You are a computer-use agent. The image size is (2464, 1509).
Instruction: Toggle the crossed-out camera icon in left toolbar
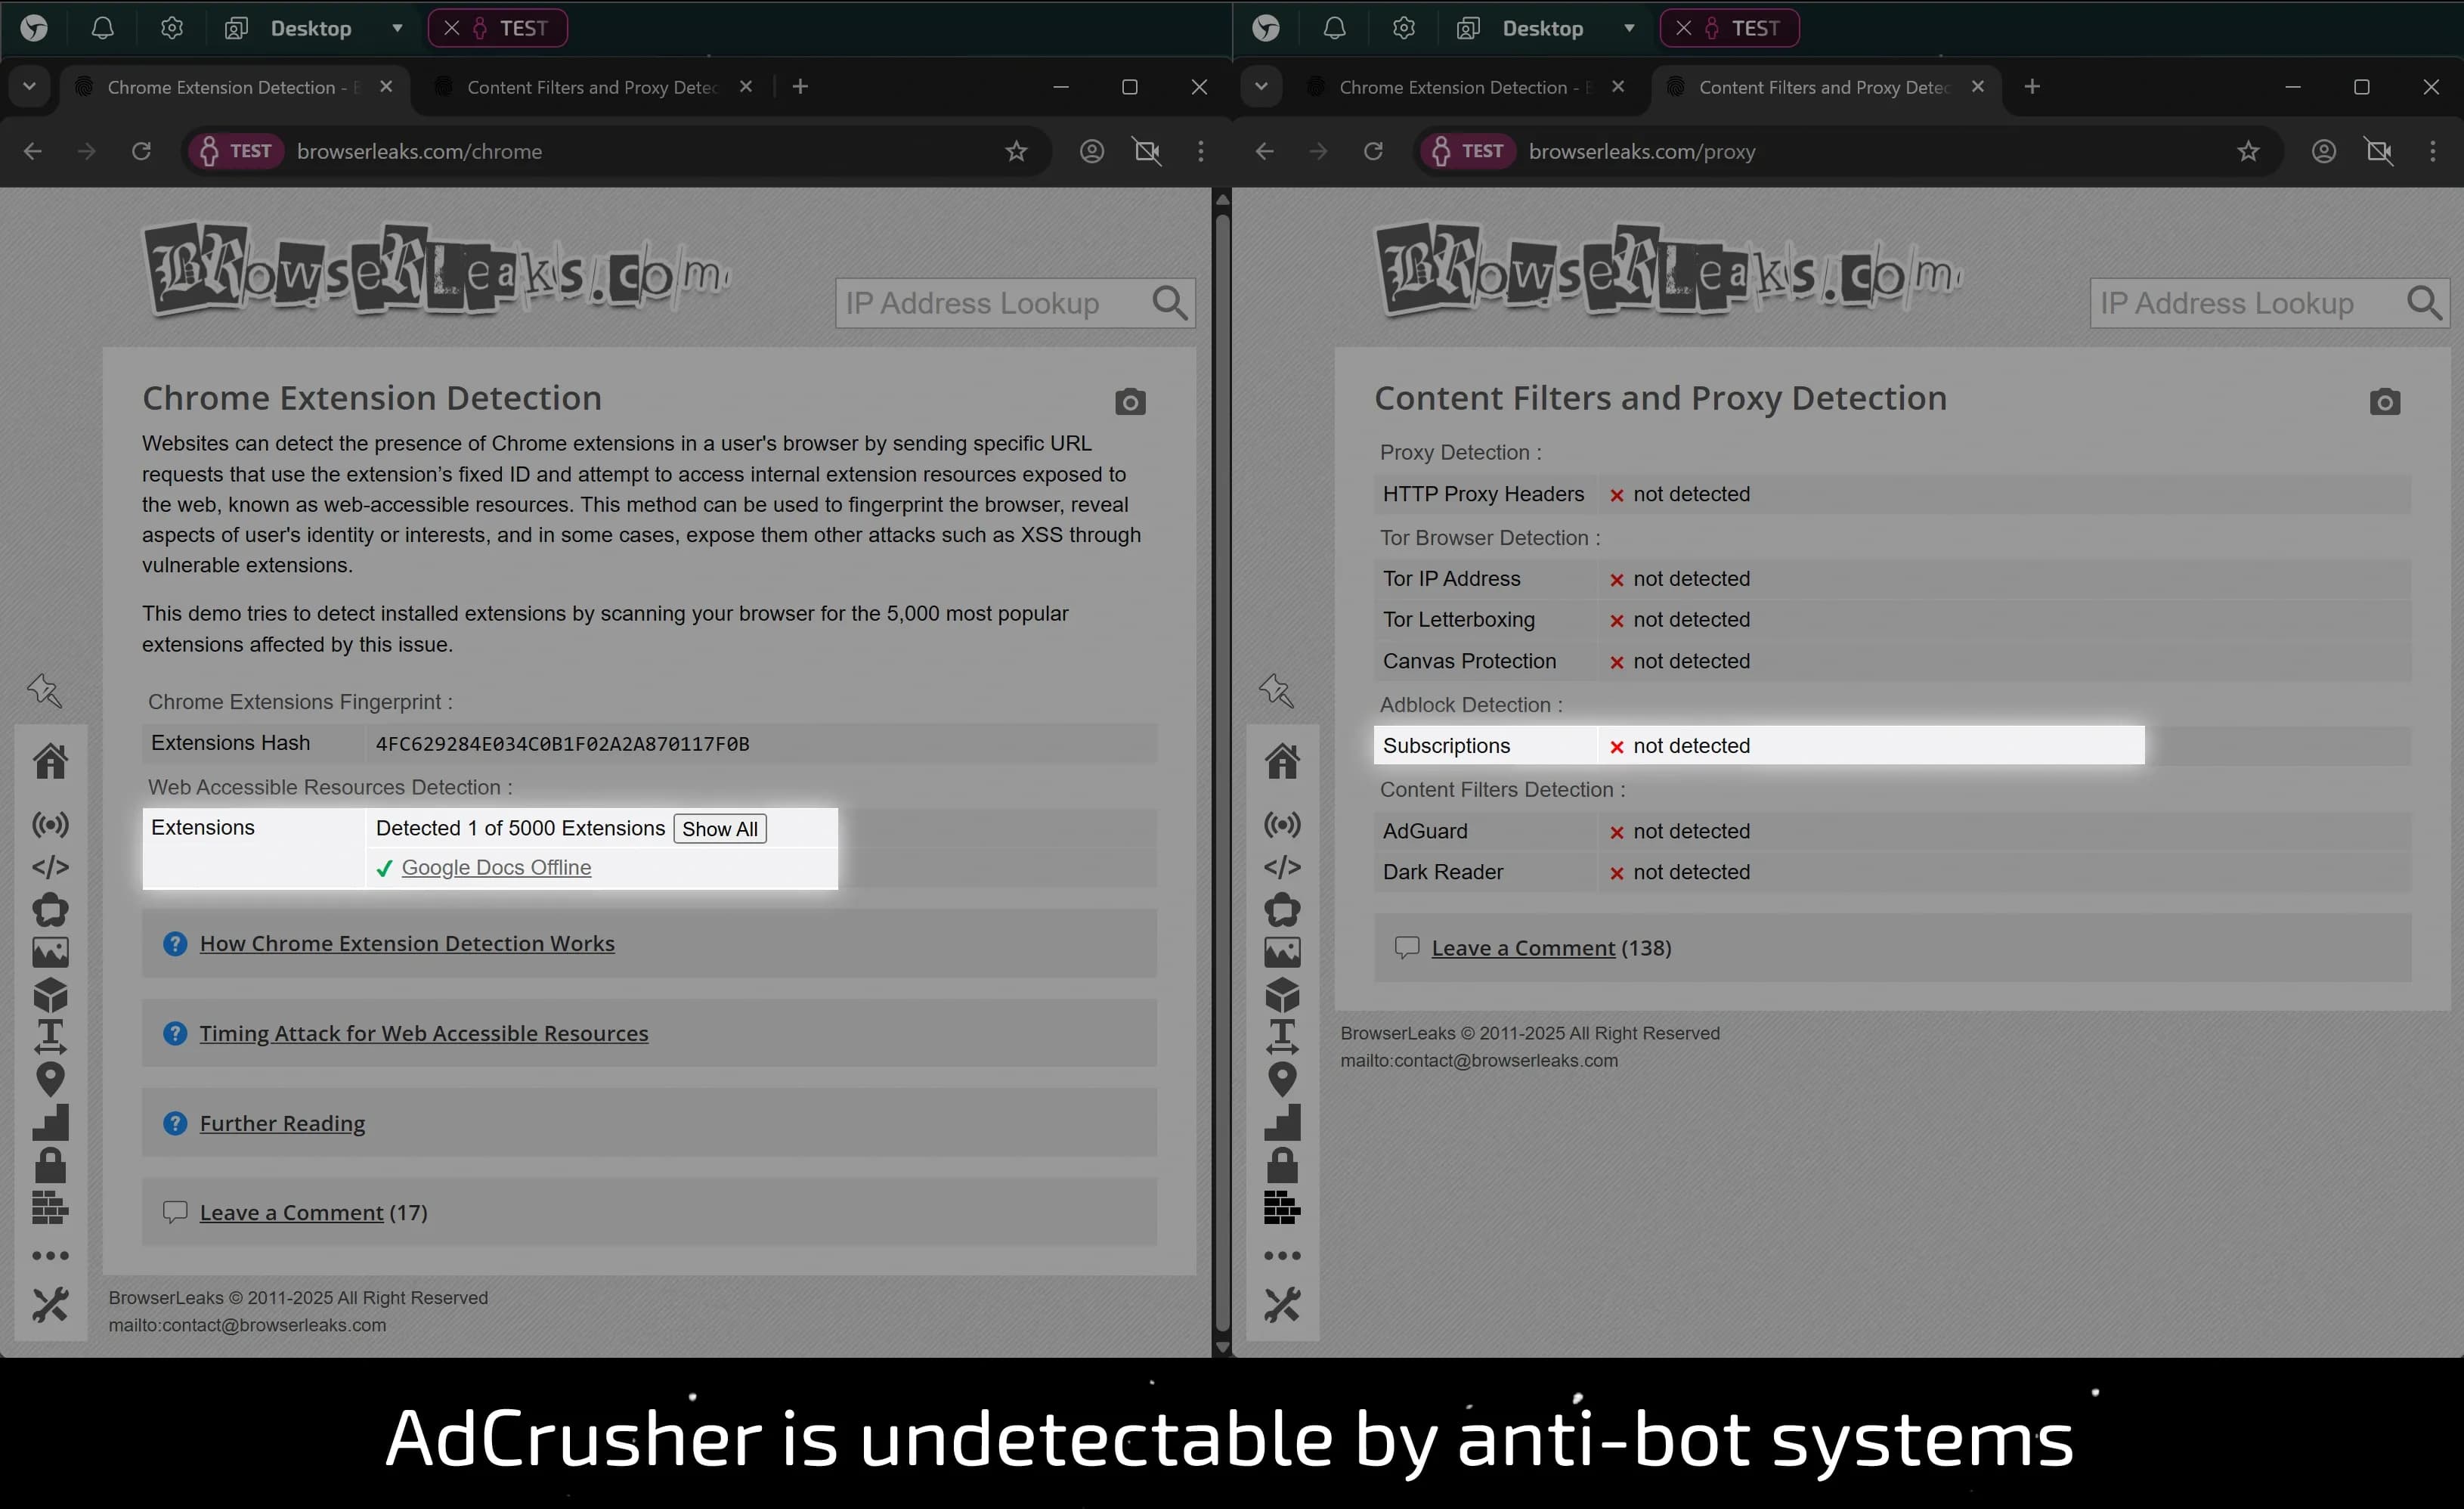(1147, 151)
